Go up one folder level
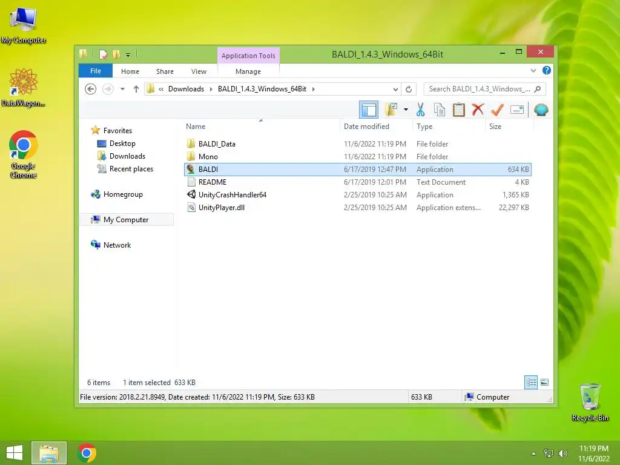Viewport: 620px width, 465px height. (136, 89)
